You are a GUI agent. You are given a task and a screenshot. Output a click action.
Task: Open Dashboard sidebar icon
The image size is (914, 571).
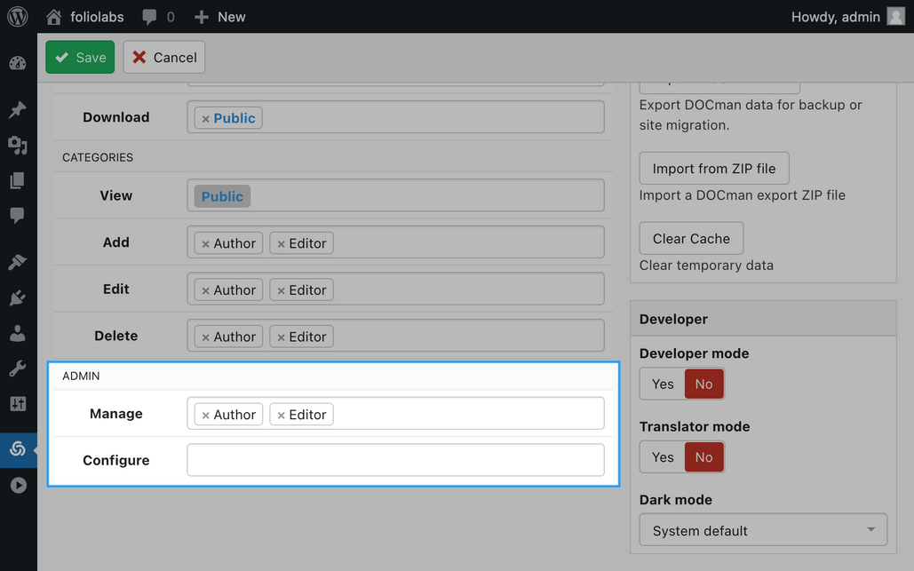(18, 63)
